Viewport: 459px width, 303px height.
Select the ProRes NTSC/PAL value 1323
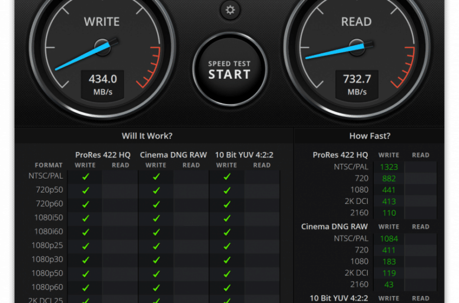point(389,167)
